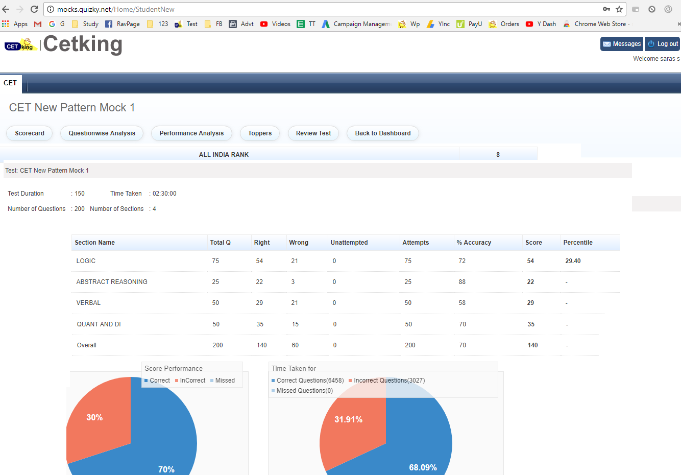Open the FB bookmark folder
Viewport: 681px width, 475px height.
click(x=213, y=24)
